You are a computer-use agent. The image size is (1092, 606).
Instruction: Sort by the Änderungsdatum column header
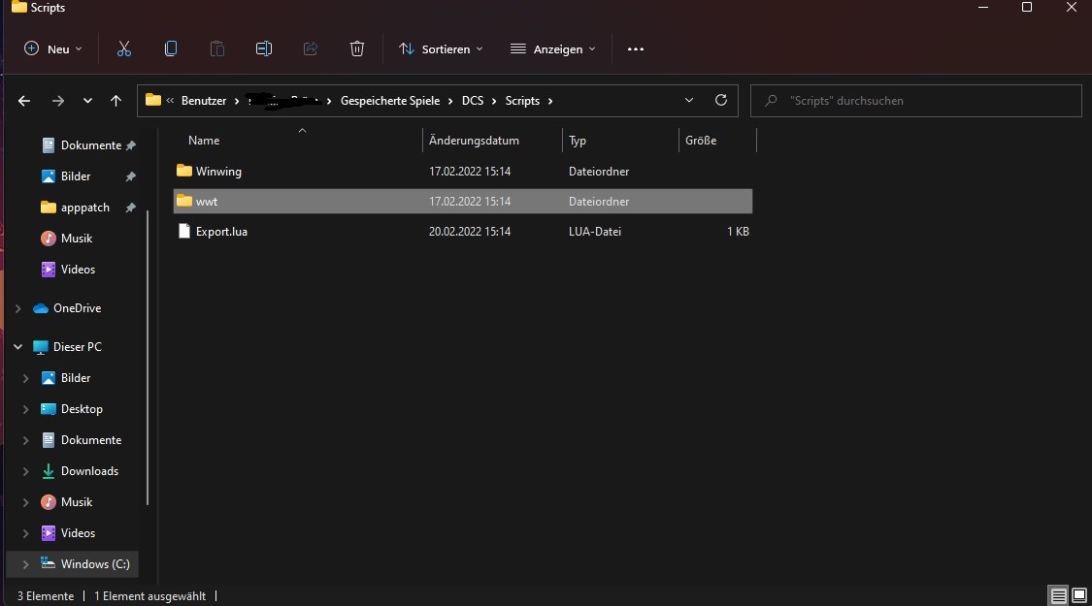474,141
